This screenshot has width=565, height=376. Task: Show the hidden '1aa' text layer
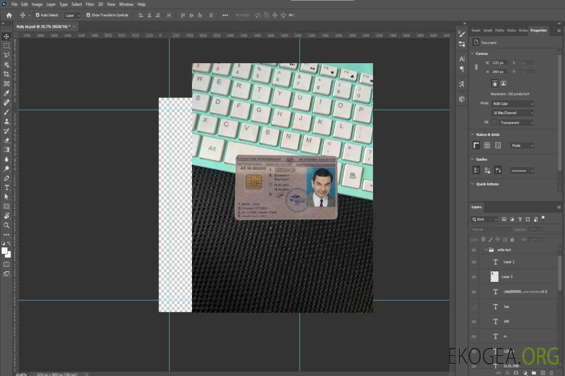[x=474, y=307]
